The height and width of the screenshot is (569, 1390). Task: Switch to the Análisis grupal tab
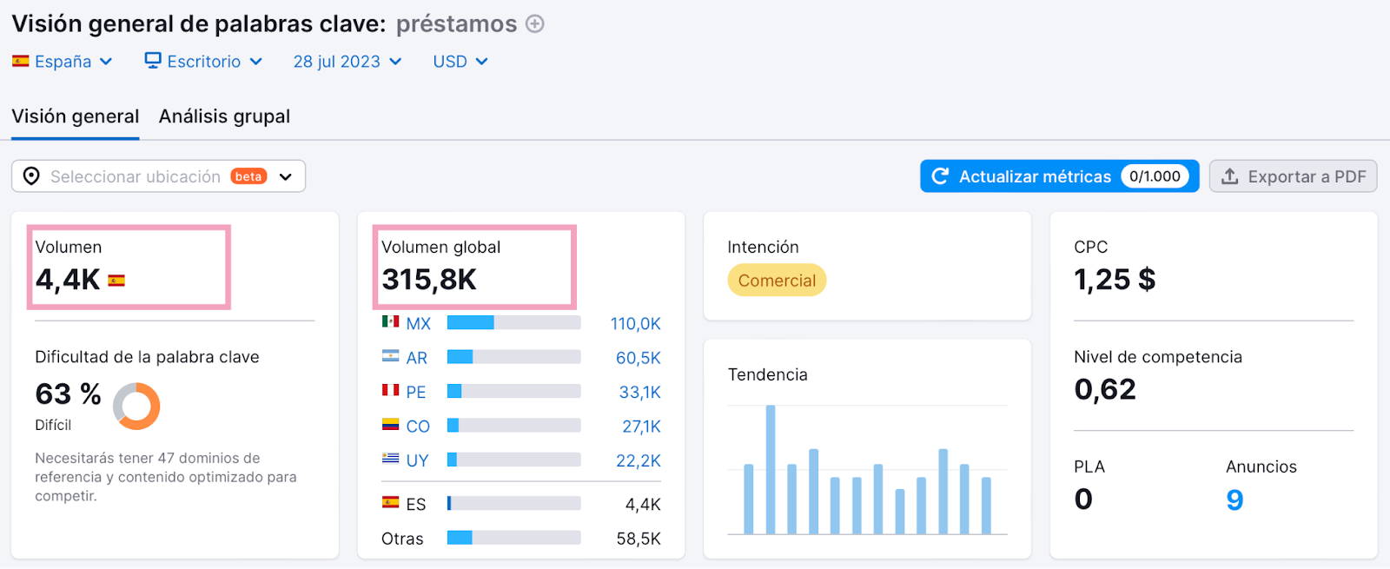click(x=224, y=116)
